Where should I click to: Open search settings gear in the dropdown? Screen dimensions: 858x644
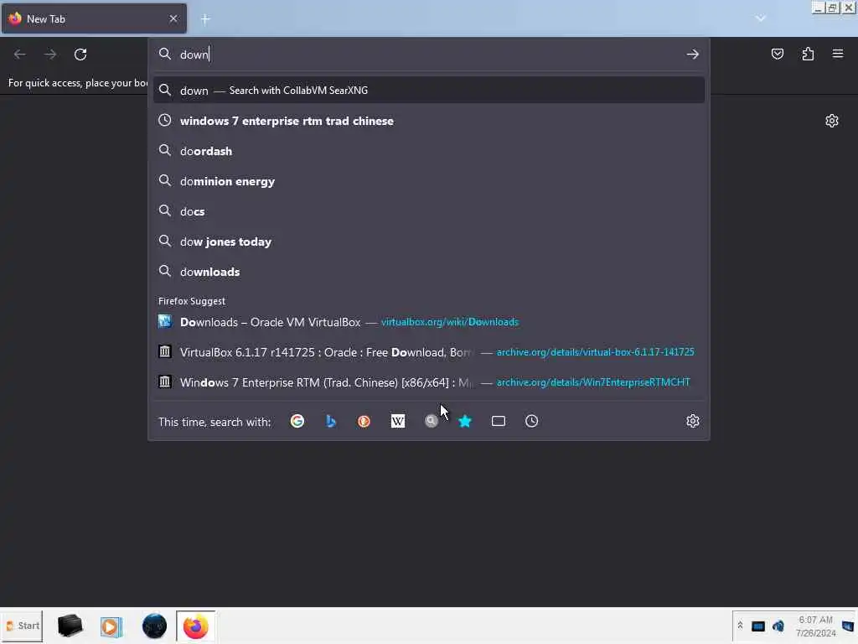tap(693, 421)
